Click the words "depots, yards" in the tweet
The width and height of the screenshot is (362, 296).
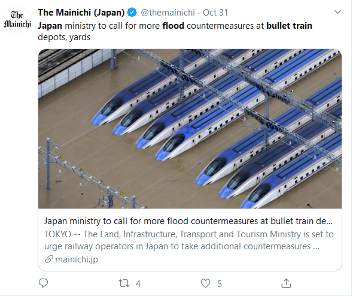(x=61, y=37)
